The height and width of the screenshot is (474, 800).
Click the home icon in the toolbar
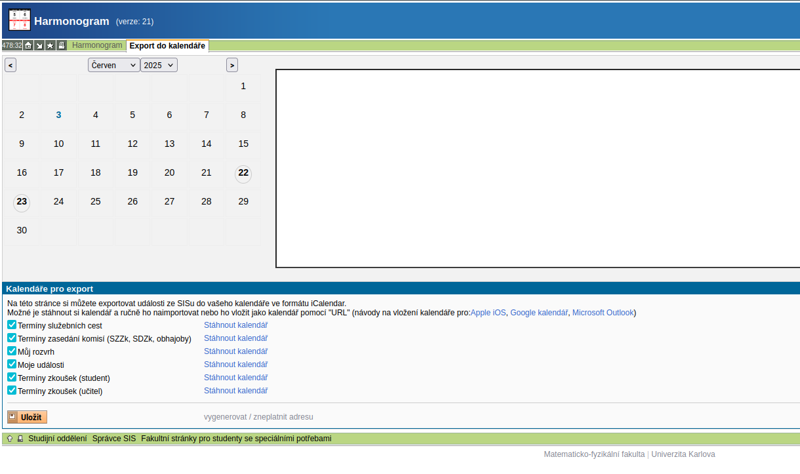coord(28,46)
